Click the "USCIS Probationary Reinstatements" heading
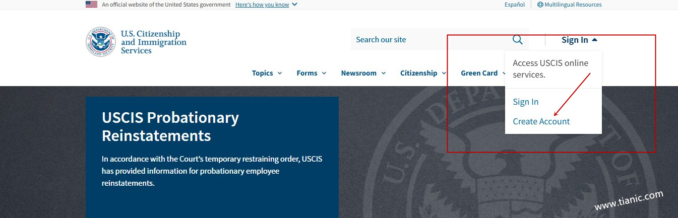Viewport: 678px width, 218px height. [170, 126]
